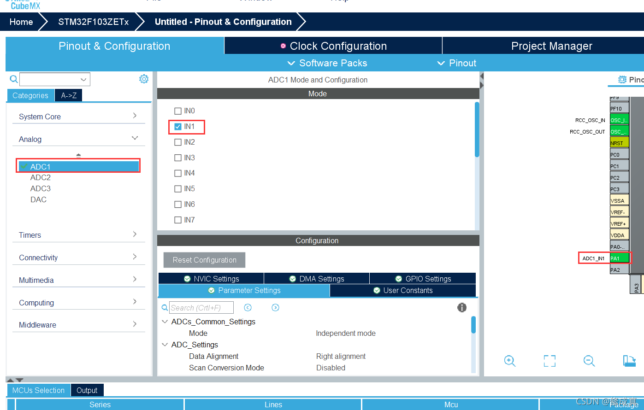644x410 pixels.
Task: Zoom in on the chip pinout view
Action: 509,361
